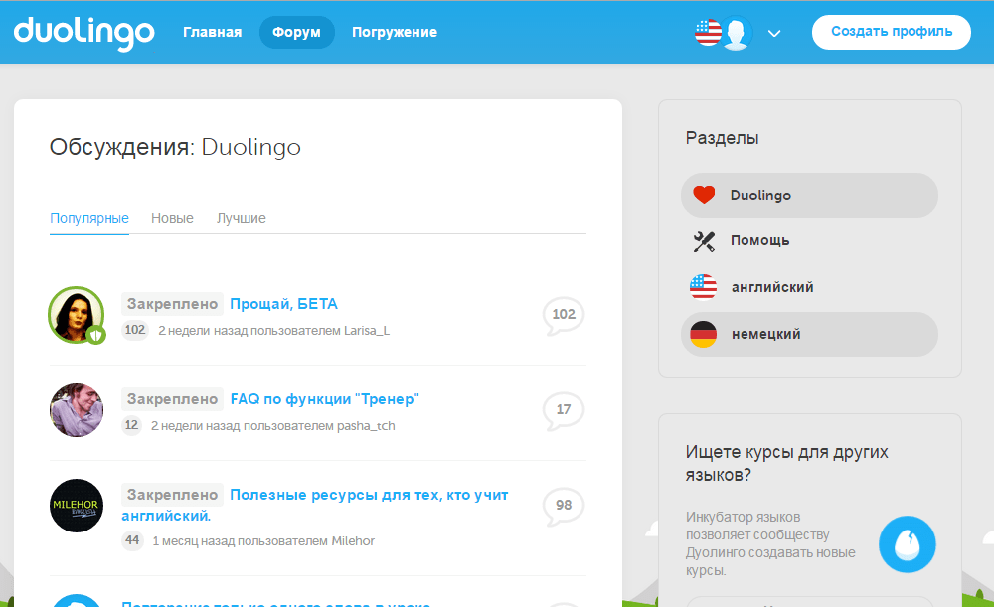This screenshot has width=994, height=607.
Task: Go to the Погружение section
Action: (x=395, y=33)
